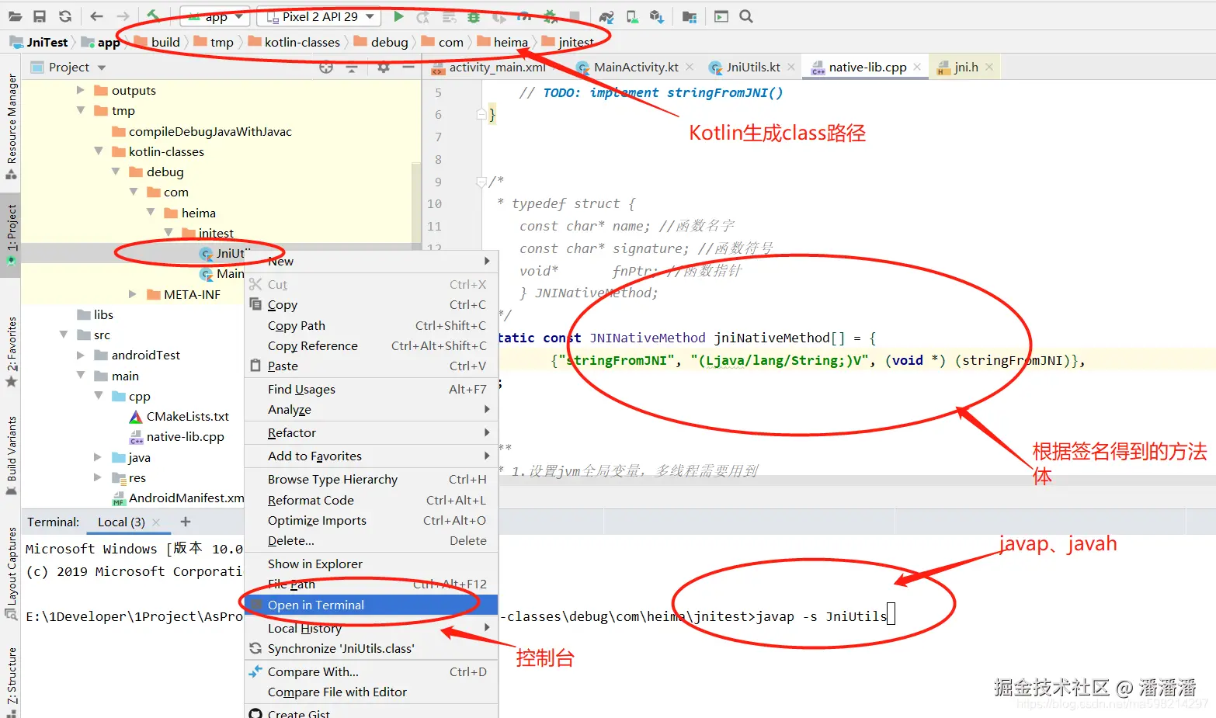Image resolution: width=1216 pixels, height=718 pixels.
Task: Open the Build Variants tool window
Action: click(11, 456)
